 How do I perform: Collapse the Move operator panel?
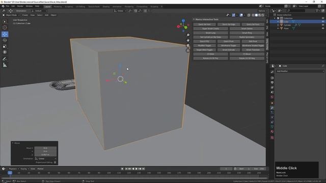(x=13, y=143)
